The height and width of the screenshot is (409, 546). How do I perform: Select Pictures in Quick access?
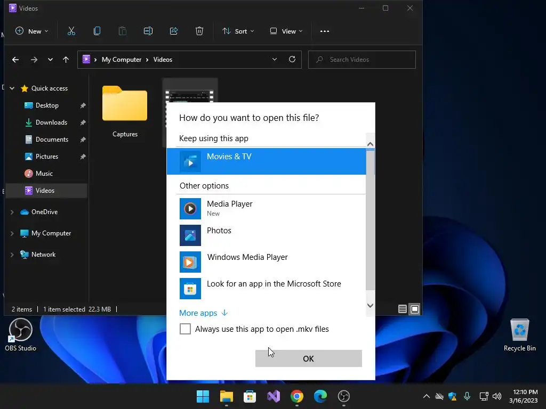tap(47, 157)
